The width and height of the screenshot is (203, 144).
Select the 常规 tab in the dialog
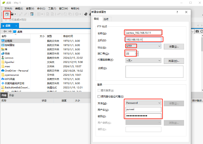(x=96, y=19)
